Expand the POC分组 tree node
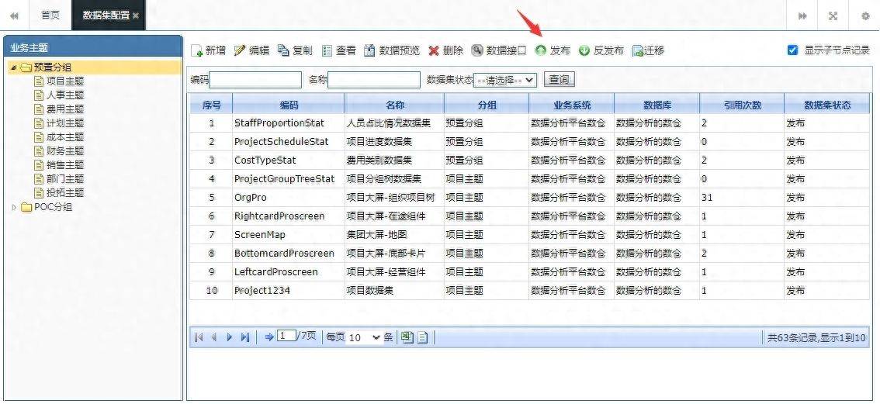The image size is (880, 404). point(14,207)
